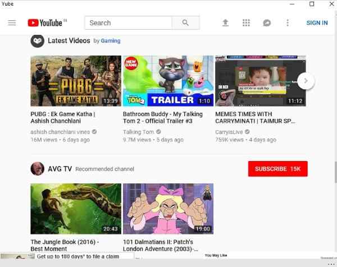Click the 13:39 duration badge on PUBG video

point(111,101)
